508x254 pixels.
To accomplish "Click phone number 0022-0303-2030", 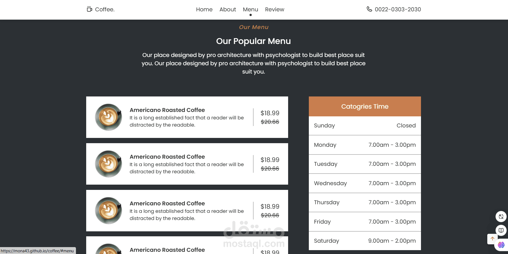I will [x=398, y=9].
